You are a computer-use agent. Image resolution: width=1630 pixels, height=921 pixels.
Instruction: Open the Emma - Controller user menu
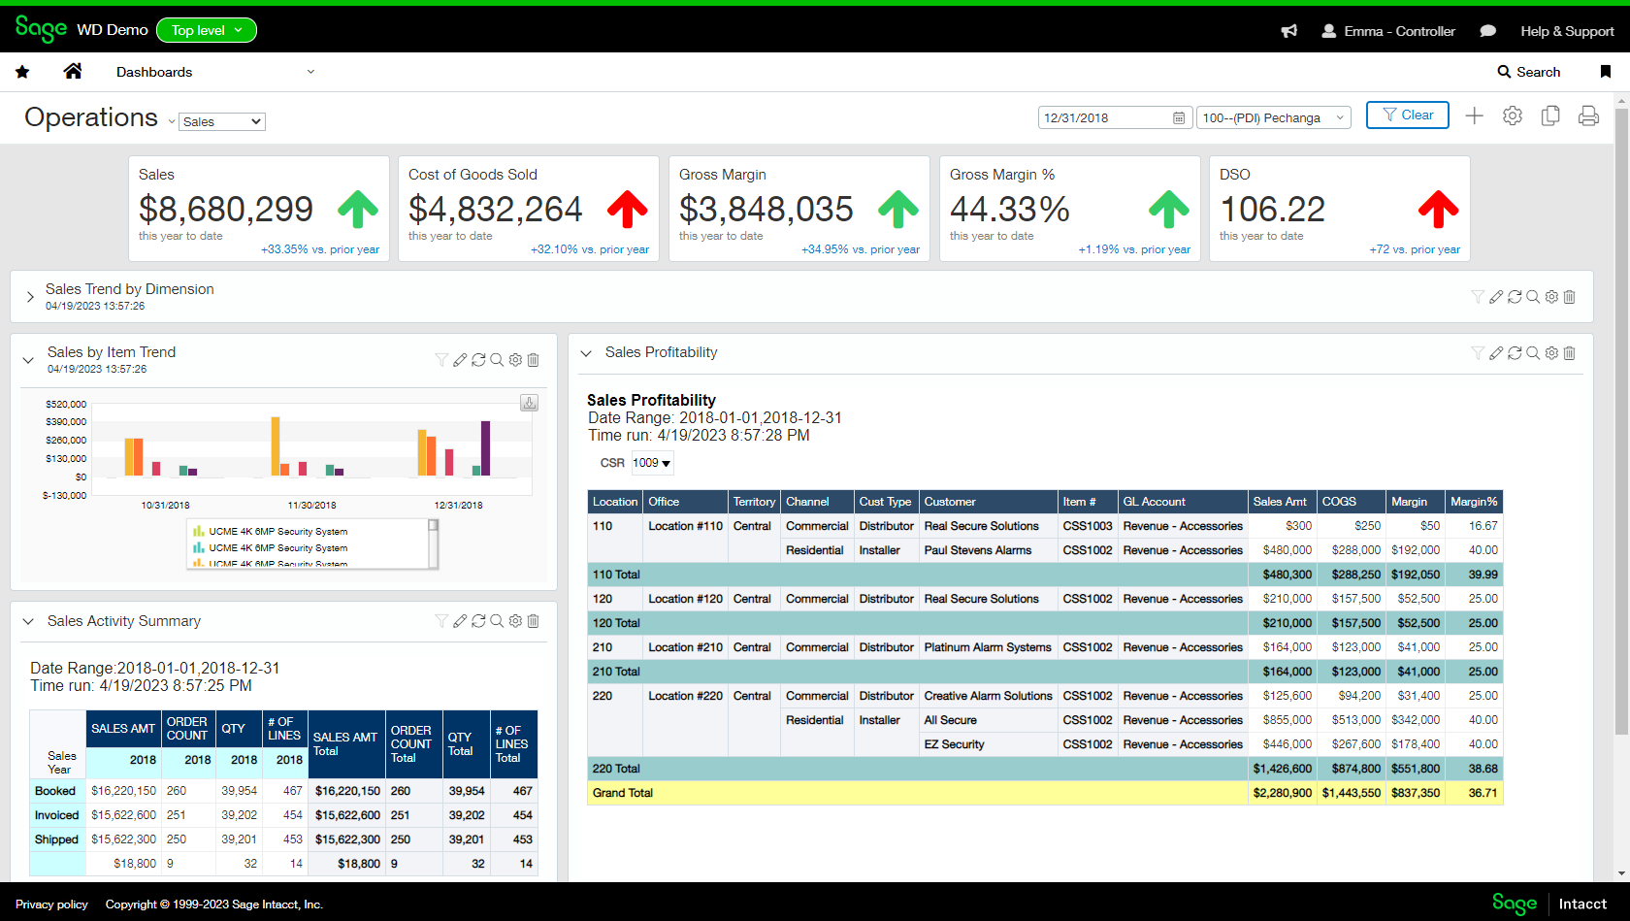coord(1387,30)
